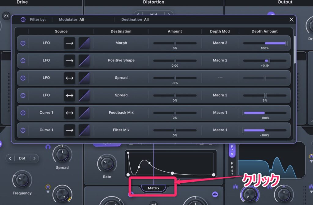Open curve shape icon for Positive Shape row
The width and height of the screenshot is (313, 205).
[84, 61]
